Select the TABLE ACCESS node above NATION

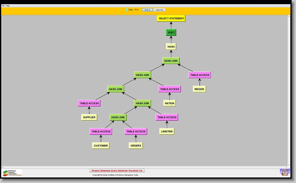170,89
